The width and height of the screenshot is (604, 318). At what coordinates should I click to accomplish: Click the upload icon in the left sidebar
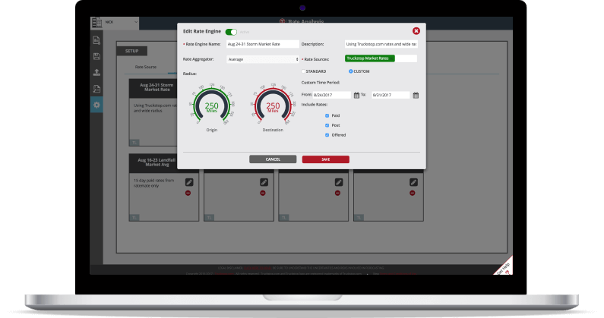[96, 73]
